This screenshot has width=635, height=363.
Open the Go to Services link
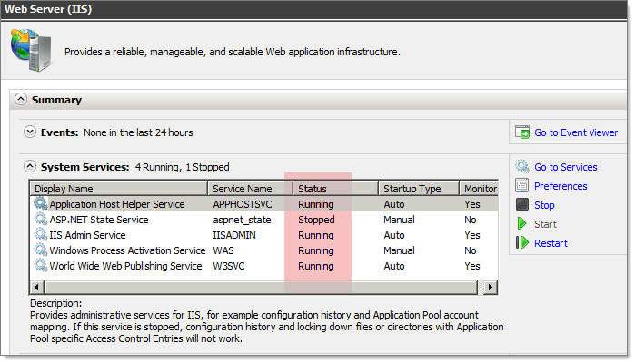(566, 167)
